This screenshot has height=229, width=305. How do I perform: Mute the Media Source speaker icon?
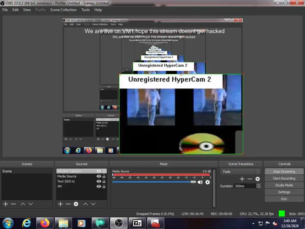pyautogui.click(x=200, y=182)
